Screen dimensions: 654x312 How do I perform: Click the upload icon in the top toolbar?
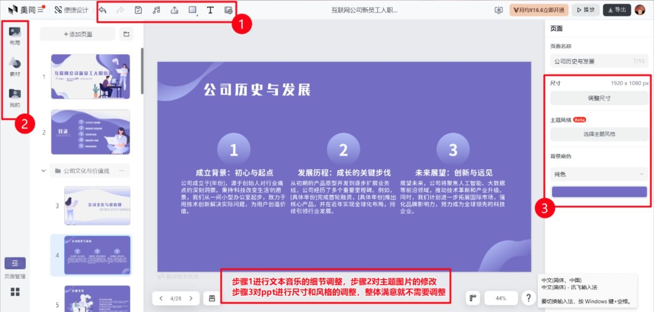[175, 9]
